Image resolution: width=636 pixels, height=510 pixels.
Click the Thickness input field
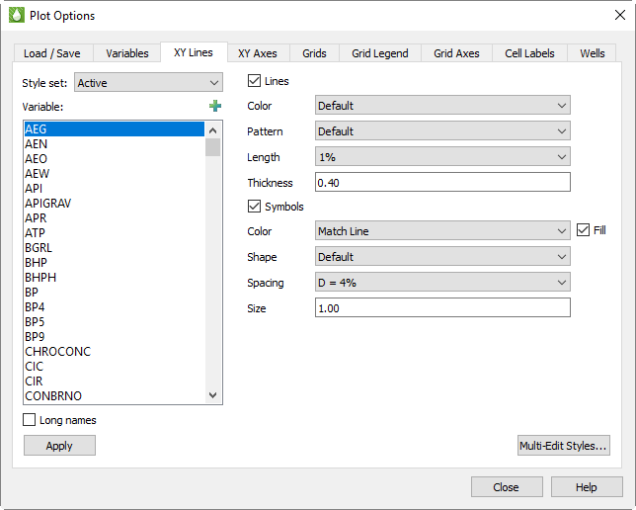point(442,182)
